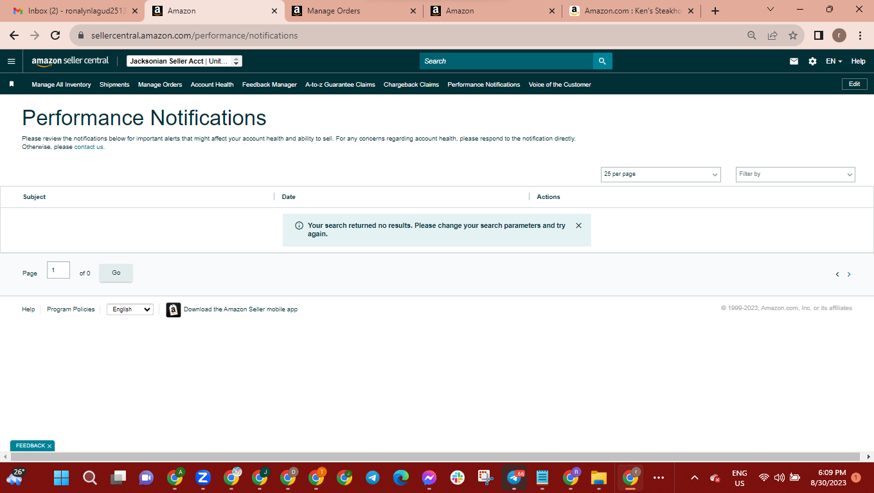The width and height of the screenshot is (874, 493).
Task: Open the Chrome profile avatar
Action: point(839,35)
